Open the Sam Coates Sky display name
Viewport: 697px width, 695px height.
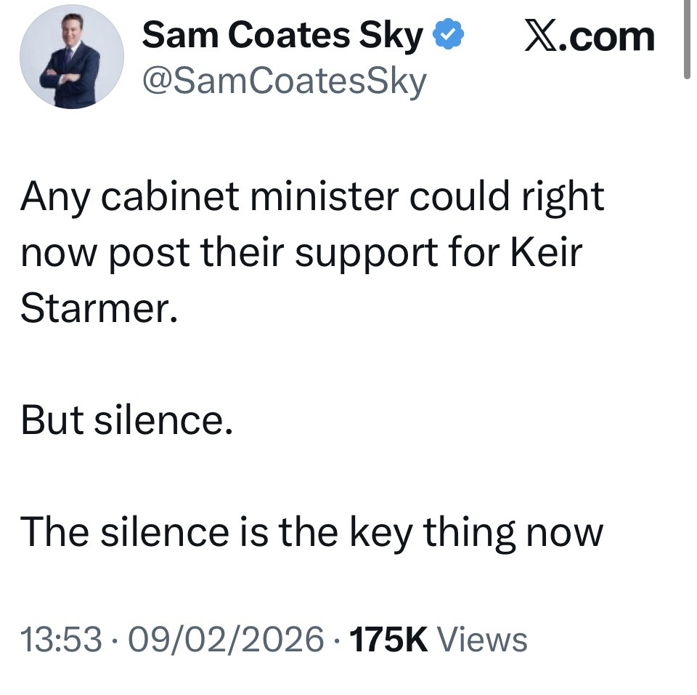pos(282,36)
